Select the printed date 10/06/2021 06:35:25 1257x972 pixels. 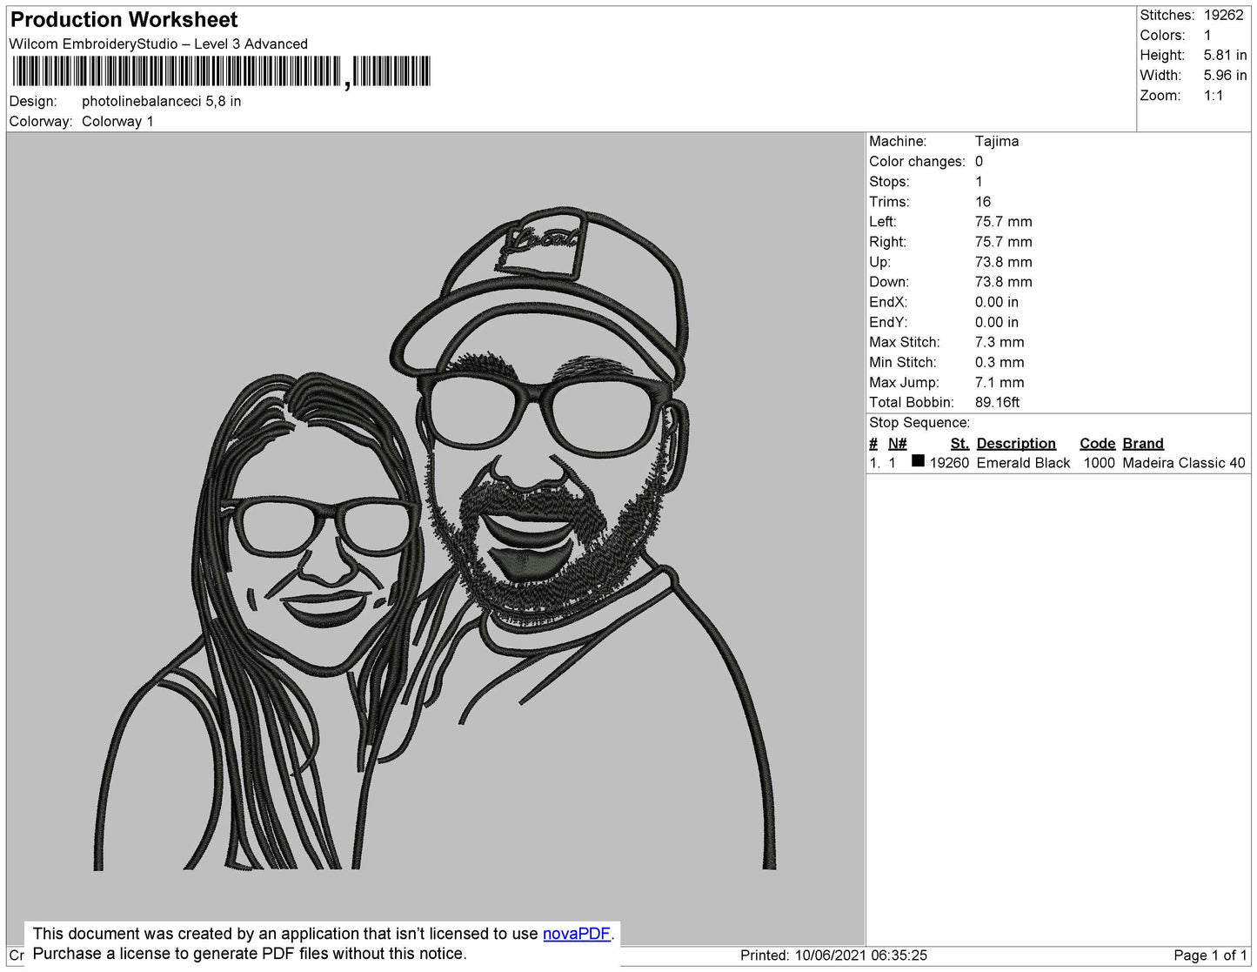coord(861,955)
